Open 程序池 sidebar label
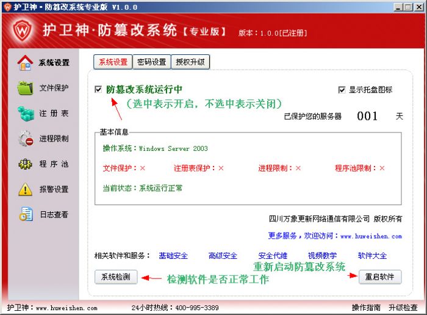Screen dimensions: 427x315 click(54, 164)
